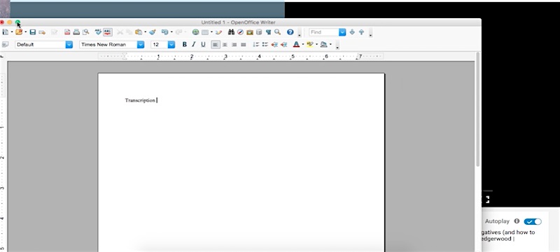
Task: Open a file with the Open icon
Action: 19,32
